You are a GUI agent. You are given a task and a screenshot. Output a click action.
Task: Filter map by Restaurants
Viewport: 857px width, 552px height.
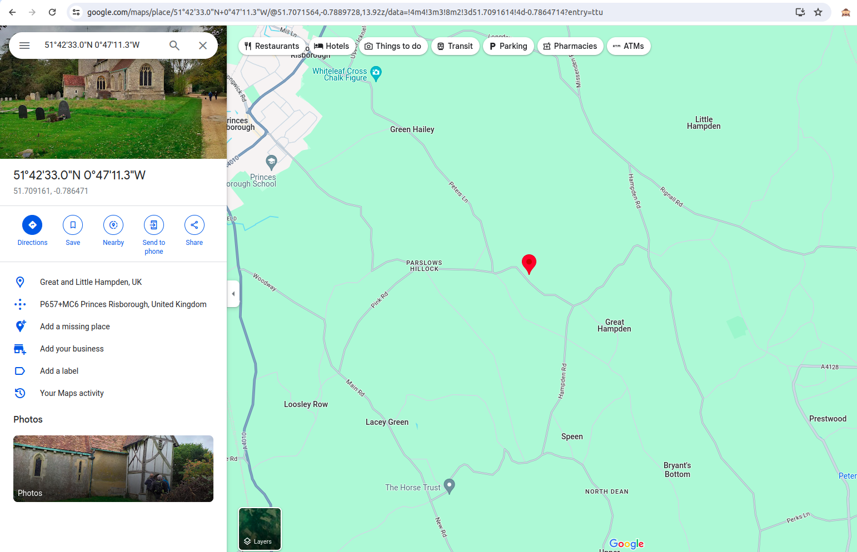click(x=272, y=46)
